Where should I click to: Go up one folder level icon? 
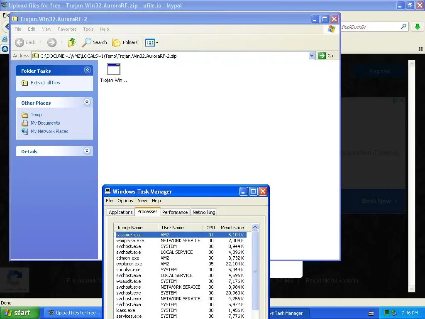[x=72, y=42]
